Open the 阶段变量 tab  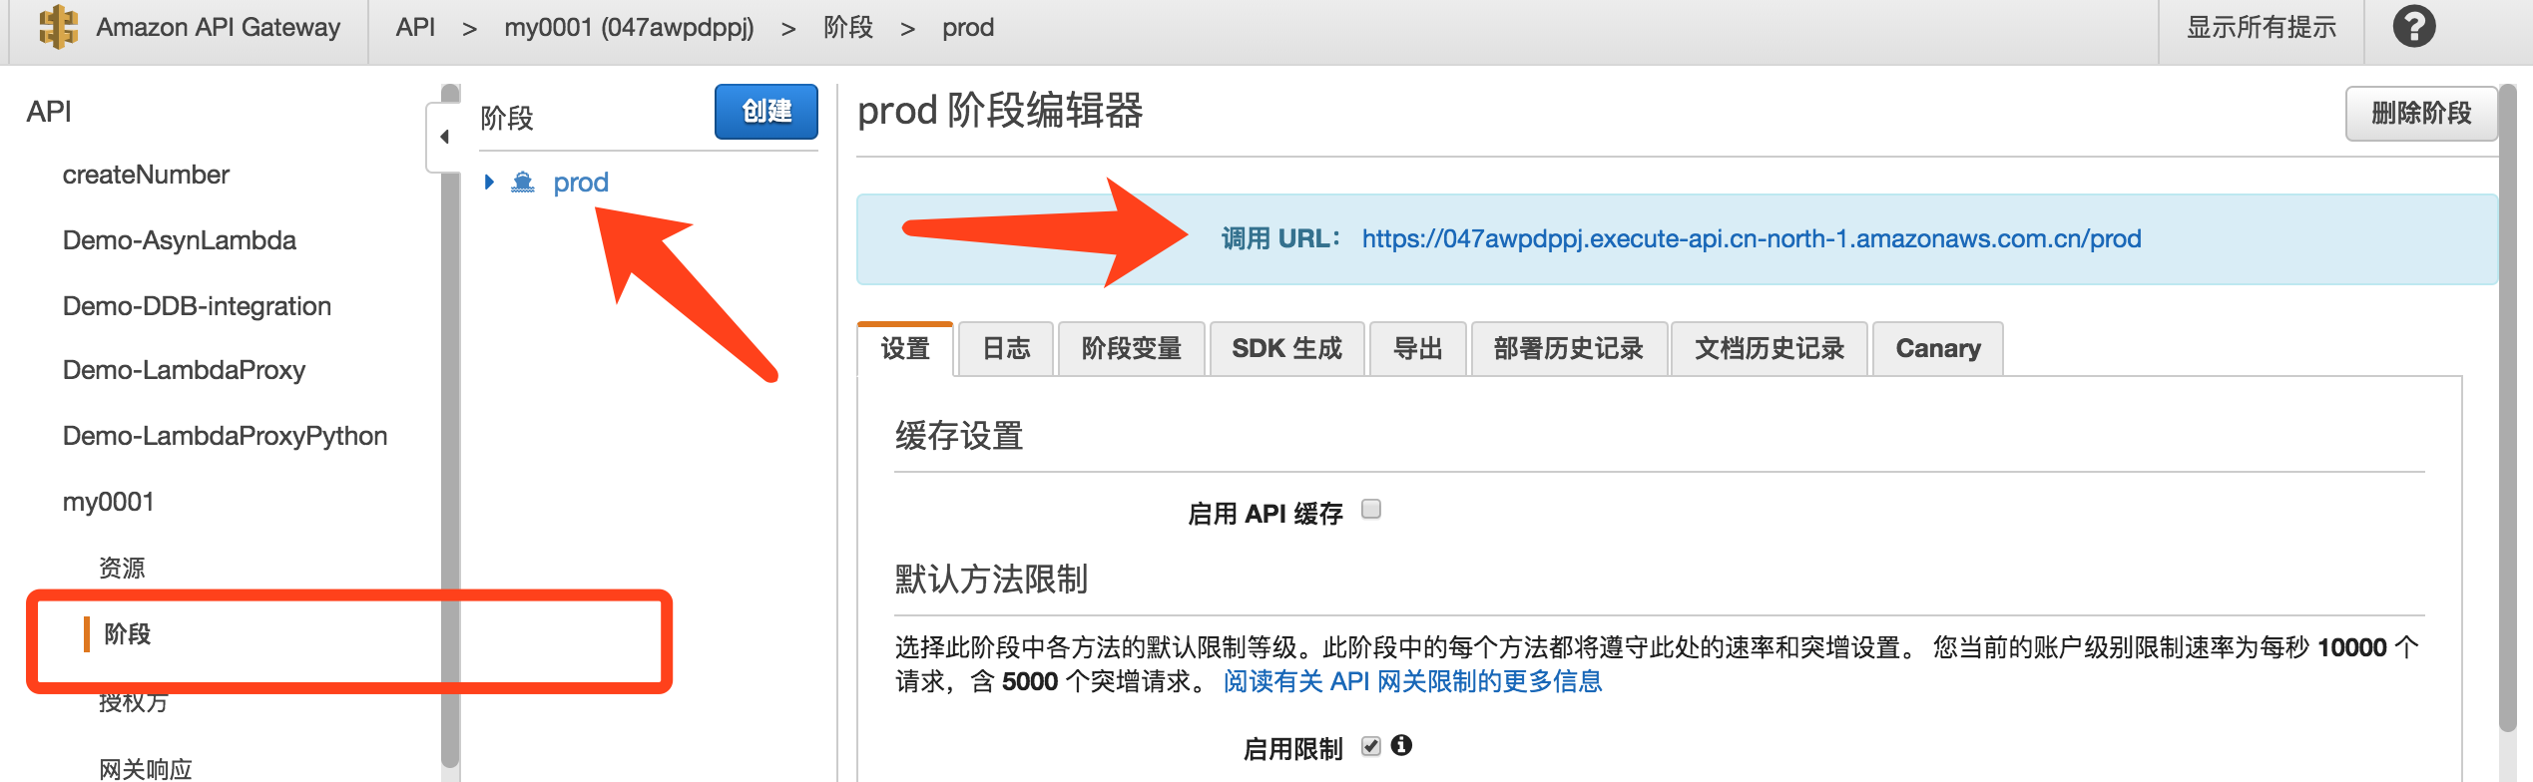click(x=1132, y=349)
